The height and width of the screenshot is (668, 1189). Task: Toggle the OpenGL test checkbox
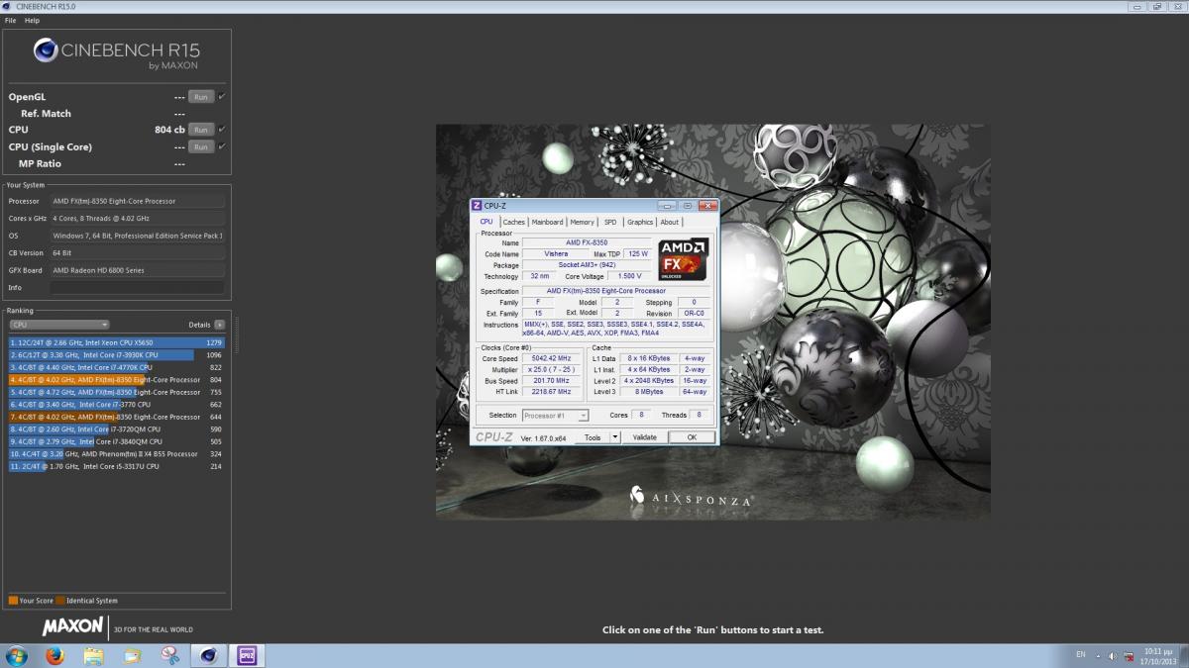(x=222, y=97)
